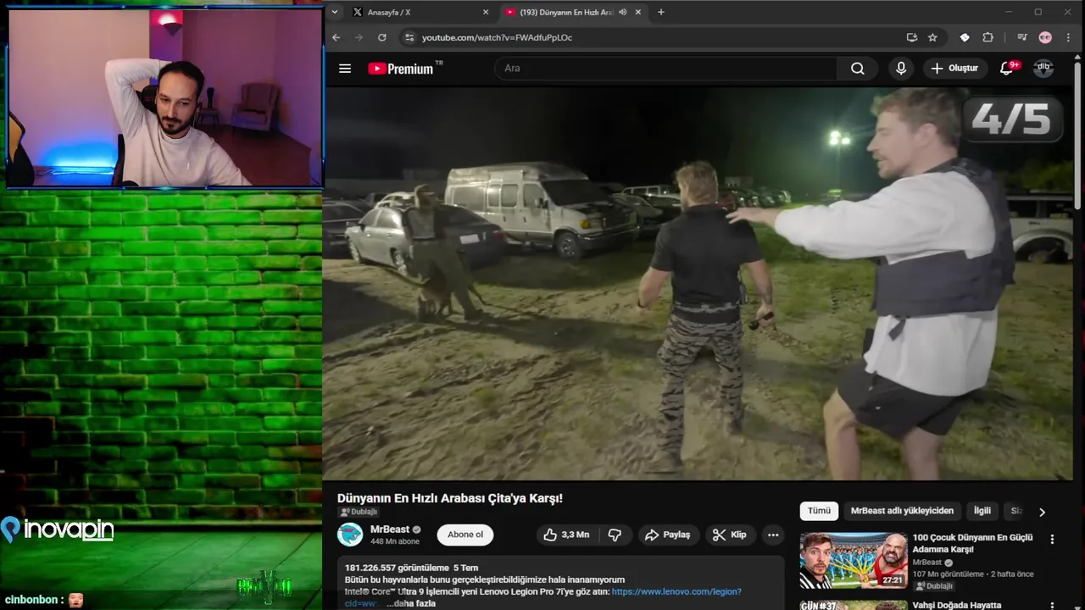Select the Tümü filter chip
The height and width of the screenshot is (610, 1085).
click(819, 511)
